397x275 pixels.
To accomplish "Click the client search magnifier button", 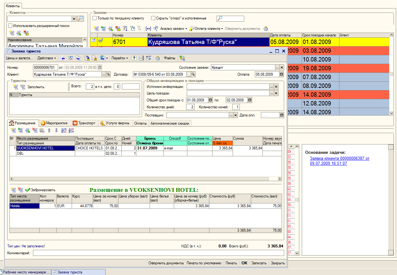I will coord(80,19).
